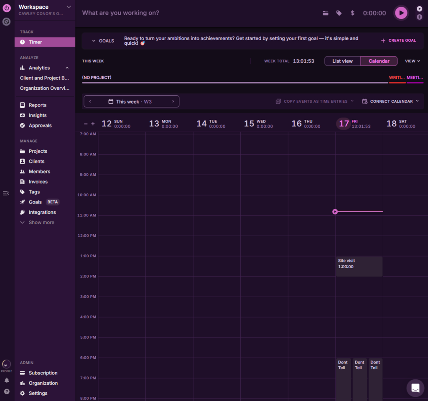
Task: Click the help question mark icon
Action: 7,392
